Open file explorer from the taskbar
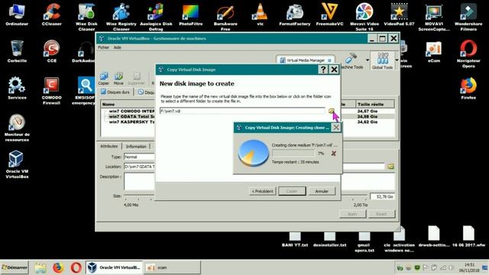Viewport: 489px width, 275px height. (40, 267)
